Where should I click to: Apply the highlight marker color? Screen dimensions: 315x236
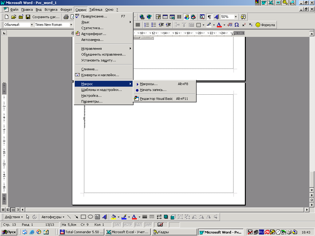[209, 25]
